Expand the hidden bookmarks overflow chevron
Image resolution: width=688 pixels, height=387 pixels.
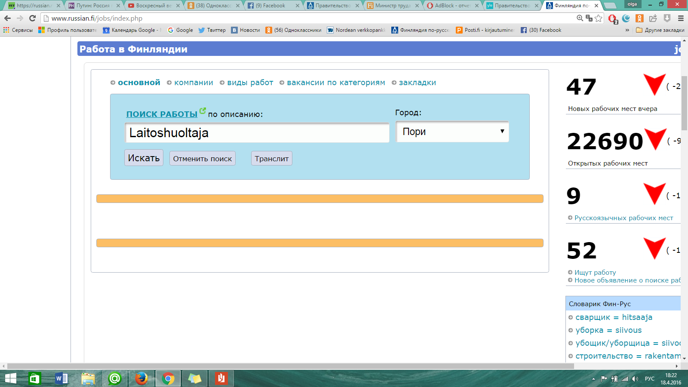[x=627, y=30]
